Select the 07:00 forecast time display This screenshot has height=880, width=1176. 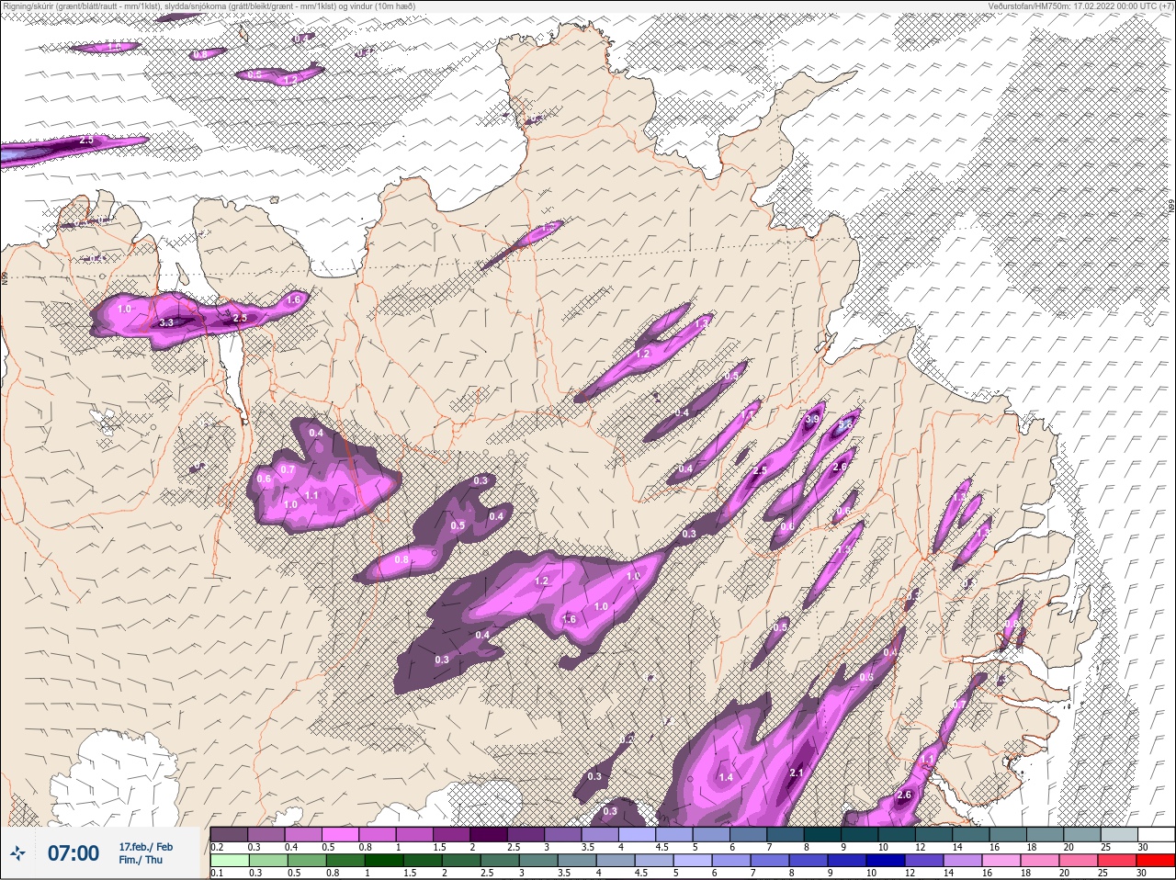tap(73, 853)
